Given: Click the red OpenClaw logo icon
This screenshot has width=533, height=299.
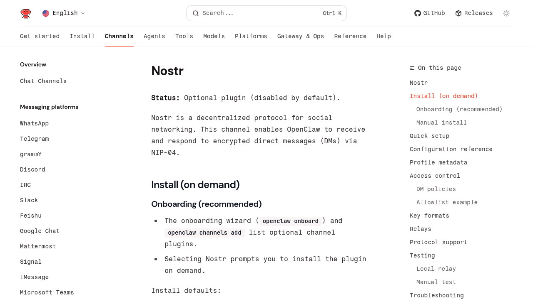Looking at the screenshot, I should click(26, 13).
